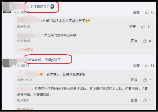The height and width of the screenshot is (112, 158).
Task: Reply to the 今天 09:31 comment
Action: [134, 80]
